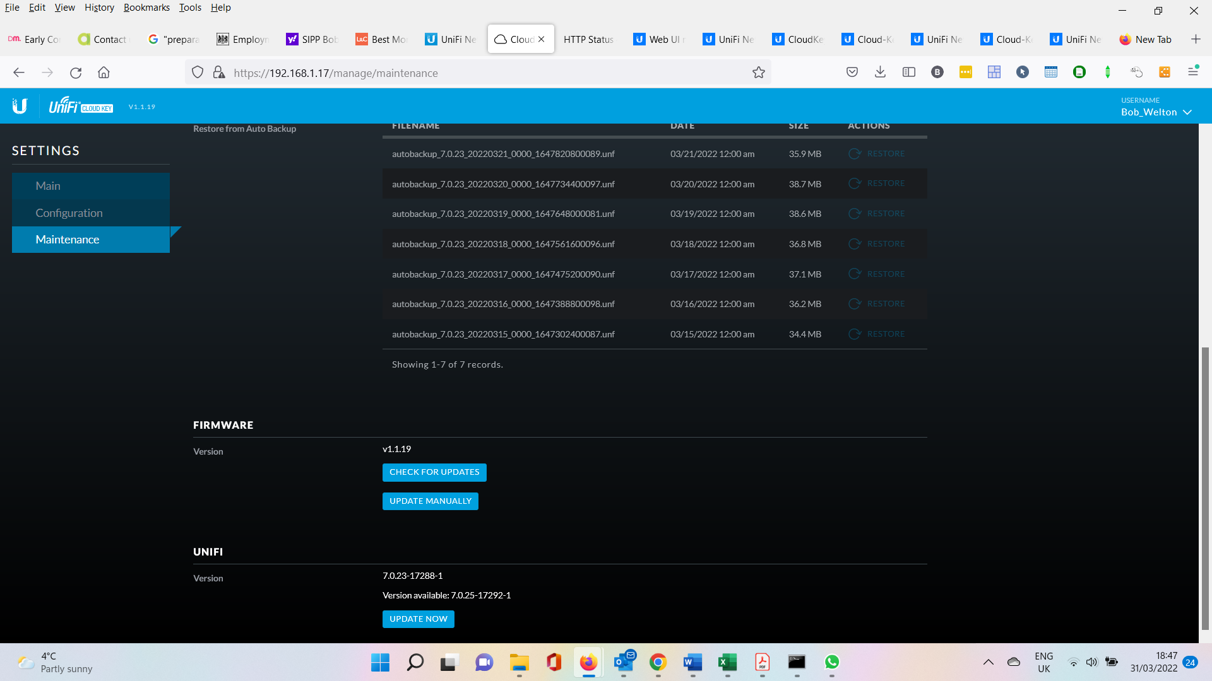This screenshot has height=681, width=1212.
Task: Open the Pocket save icon
Action: [x=852, y=73]
